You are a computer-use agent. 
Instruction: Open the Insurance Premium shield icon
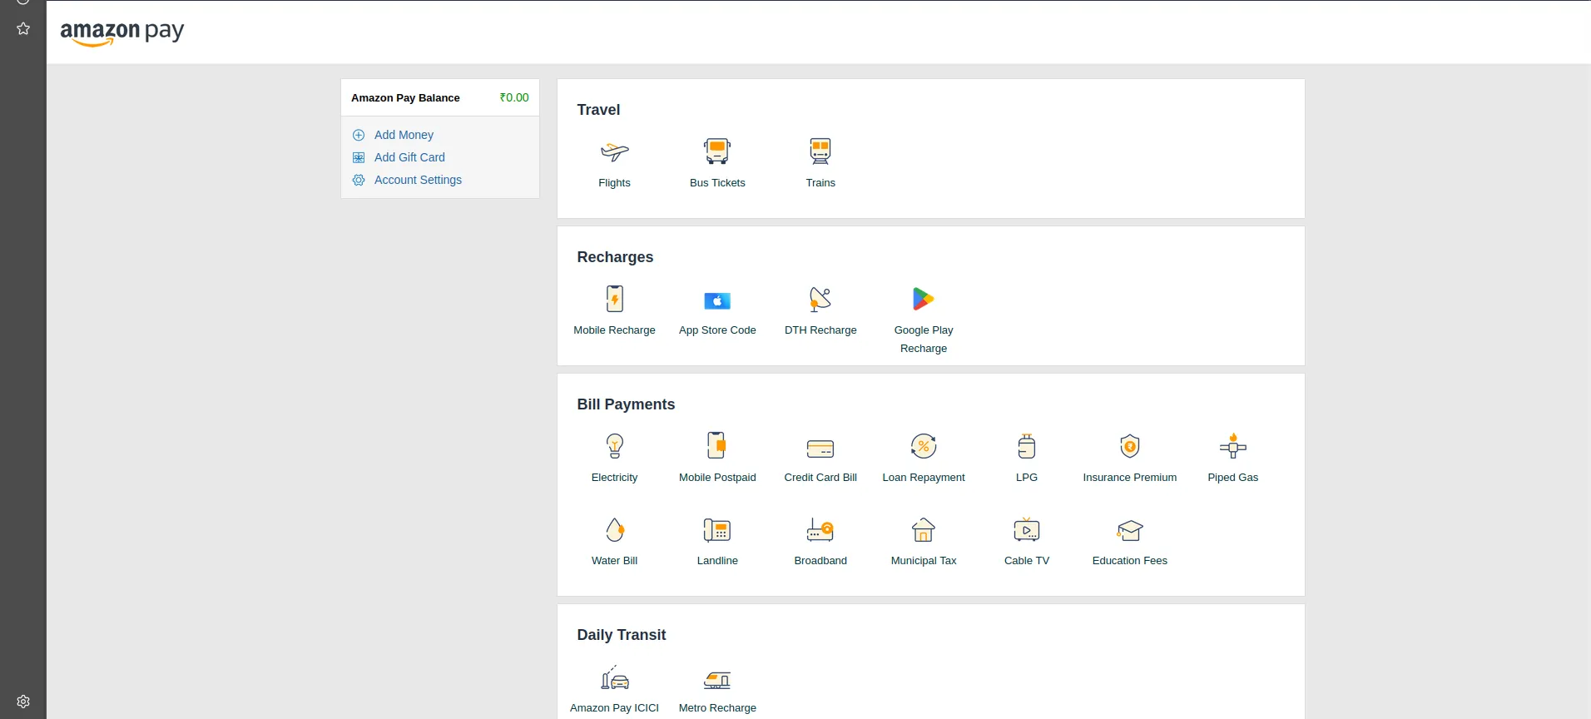(1130, 446)
